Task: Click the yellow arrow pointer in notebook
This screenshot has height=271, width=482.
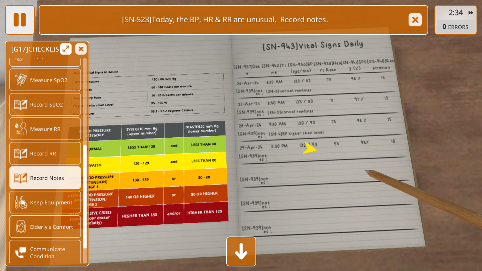Action: click(309, 148)
